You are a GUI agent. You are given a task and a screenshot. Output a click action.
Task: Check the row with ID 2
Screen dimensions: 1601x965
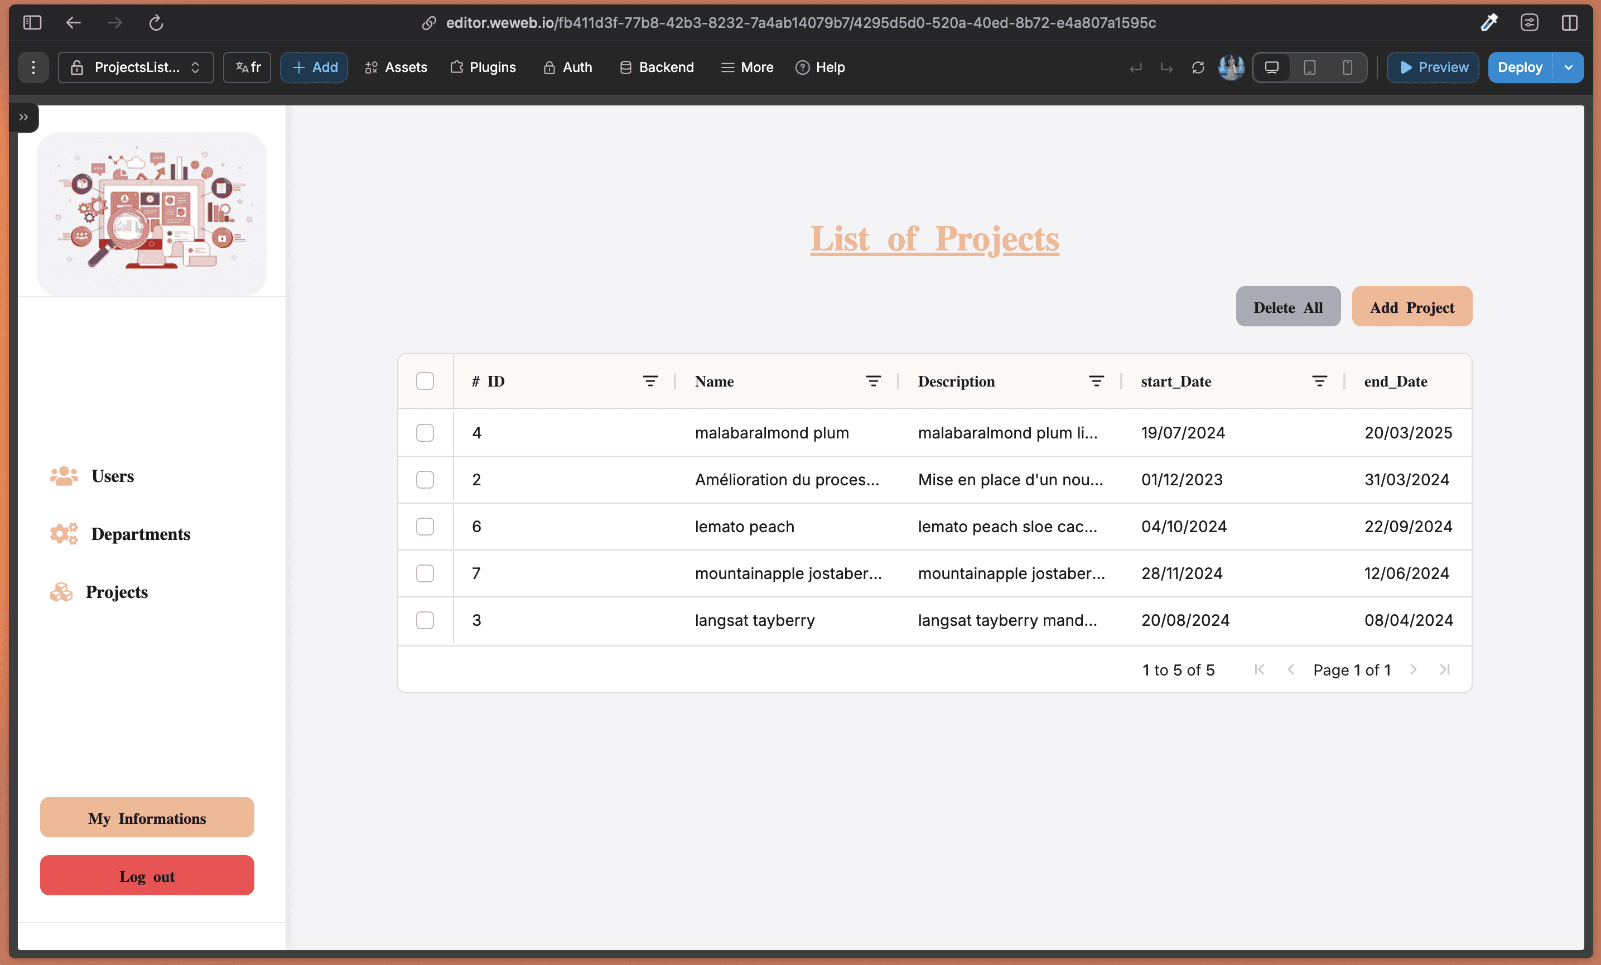(x=425, y=480)
